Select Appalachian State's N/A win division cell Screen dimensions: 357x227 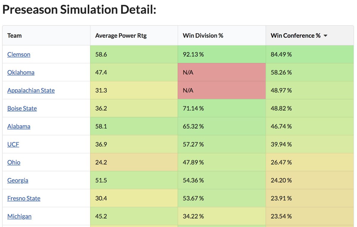tap(222, 90)
